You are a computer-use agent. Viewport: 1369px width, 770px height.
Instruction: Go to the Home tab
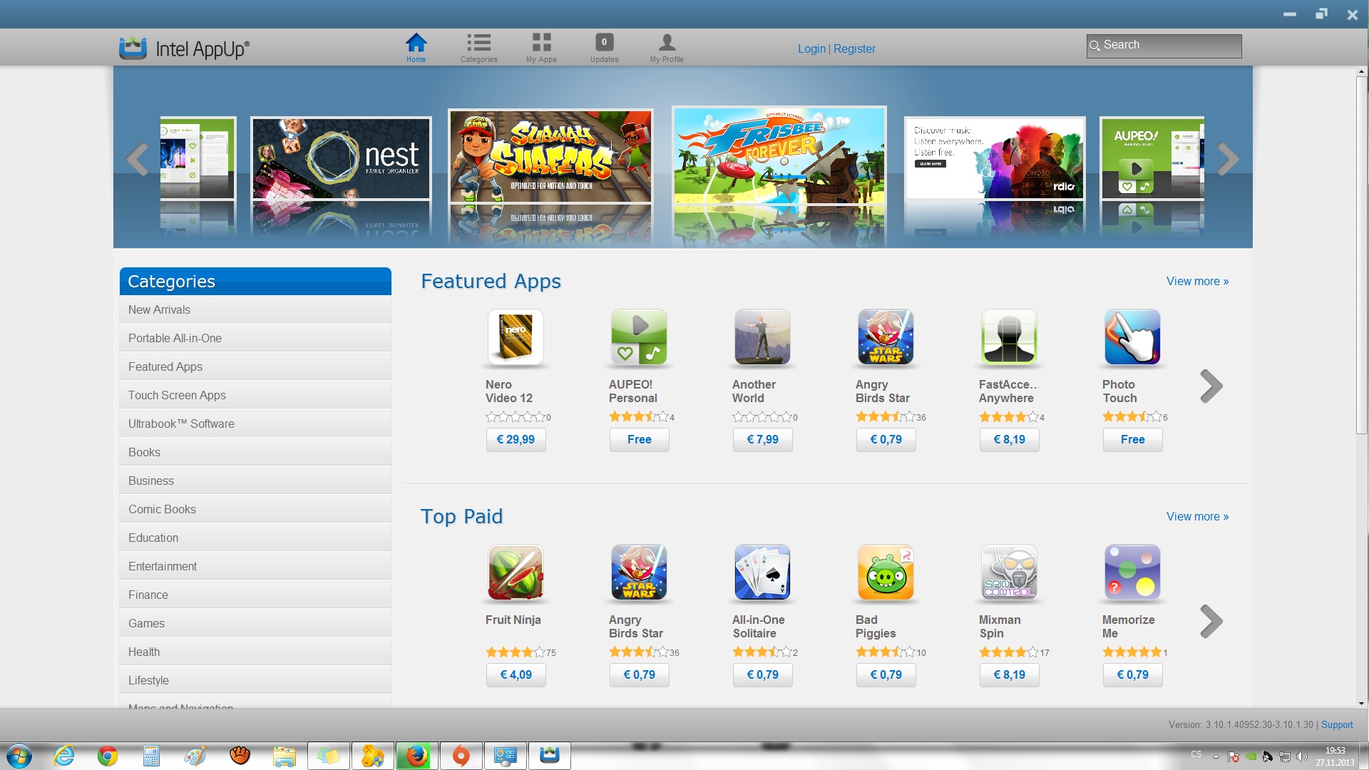coord(416,47)
